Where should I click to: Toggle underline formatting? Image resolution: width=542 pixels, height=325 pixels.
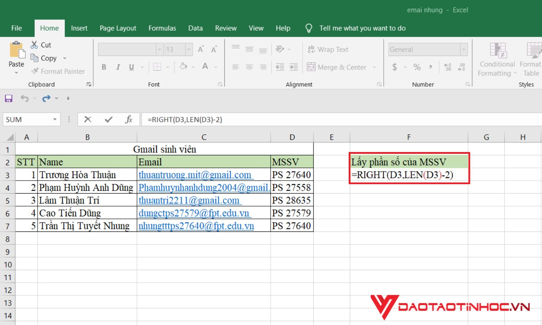coord(131,67)
